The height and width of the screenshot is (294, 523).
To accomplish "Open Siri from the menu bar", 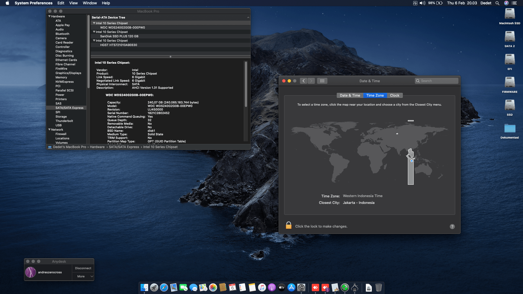I will pos(506,3).
